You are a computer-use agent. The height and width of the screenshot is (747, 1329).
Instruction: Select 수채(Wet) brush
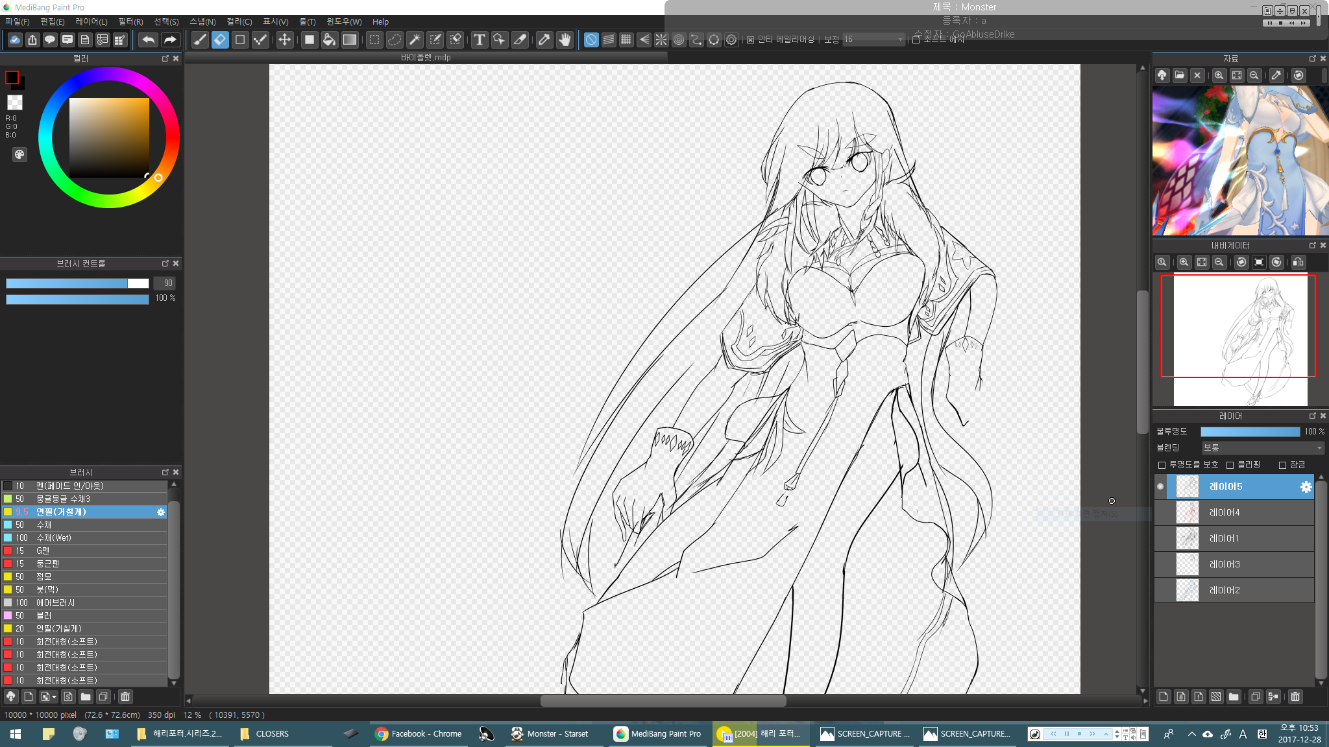(x=84, y=538)
